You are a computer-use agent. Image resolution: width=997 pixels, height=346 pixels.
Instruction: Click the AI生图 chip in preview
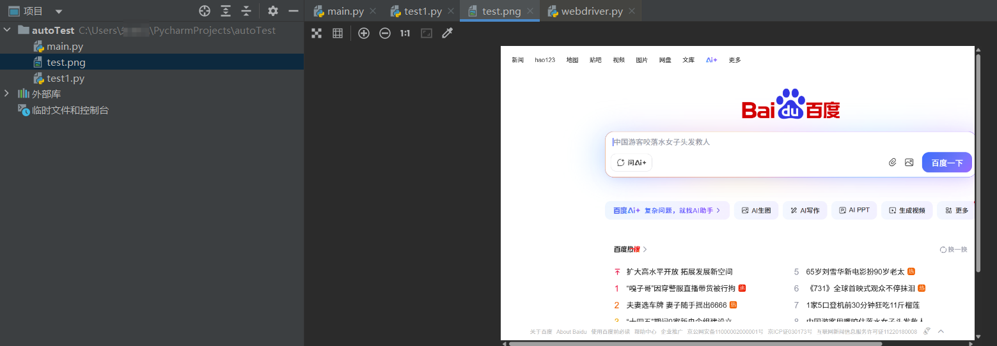pyautogui.click(x=757, y=210)
